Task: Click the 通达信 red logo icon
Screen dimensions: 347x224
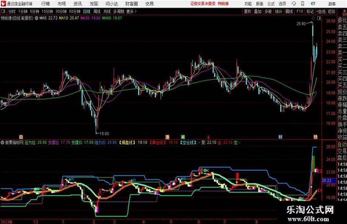Action: pyautogui.click(x=3, y=4)
